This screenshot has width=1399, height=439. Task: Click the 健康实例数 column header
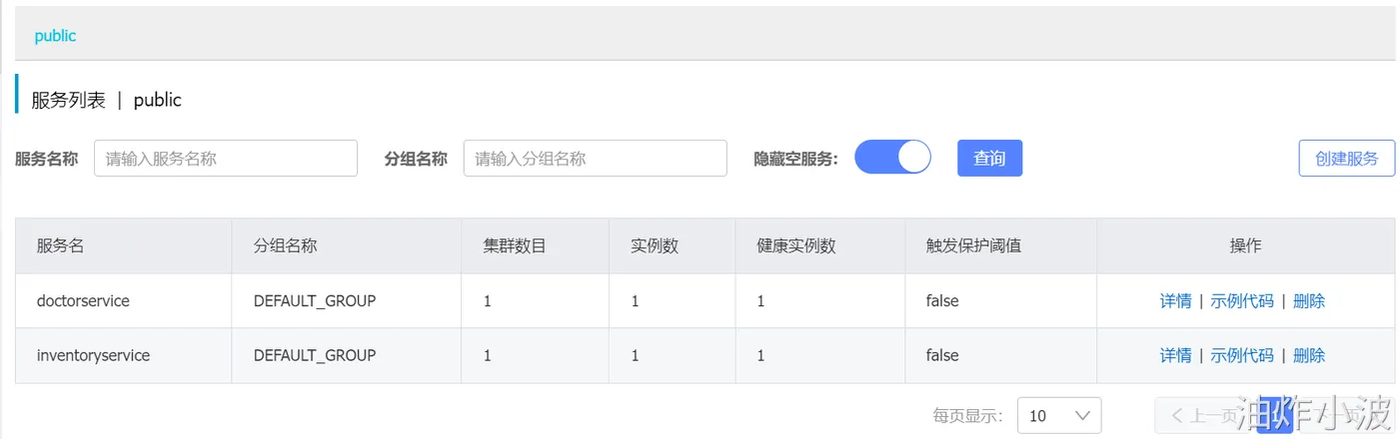(x=796, y=245)
